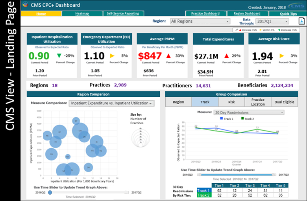Open the Practice Dashboard tab
This screenshot has height=201, width=307.
point(205,13)
